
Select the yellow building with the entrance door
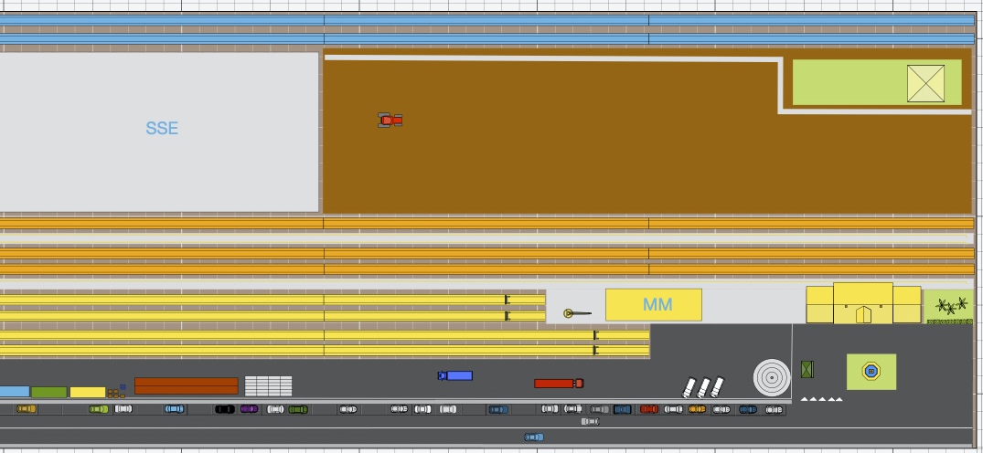coord(863,304)
